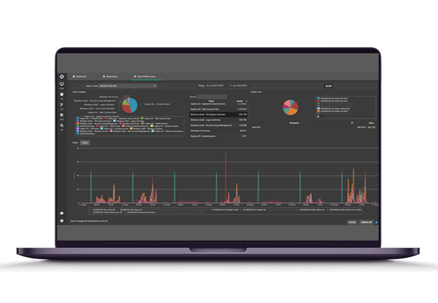The image size is (438, 303).
Task: Click the Hostname column header
Action: [x=294, y=123]
